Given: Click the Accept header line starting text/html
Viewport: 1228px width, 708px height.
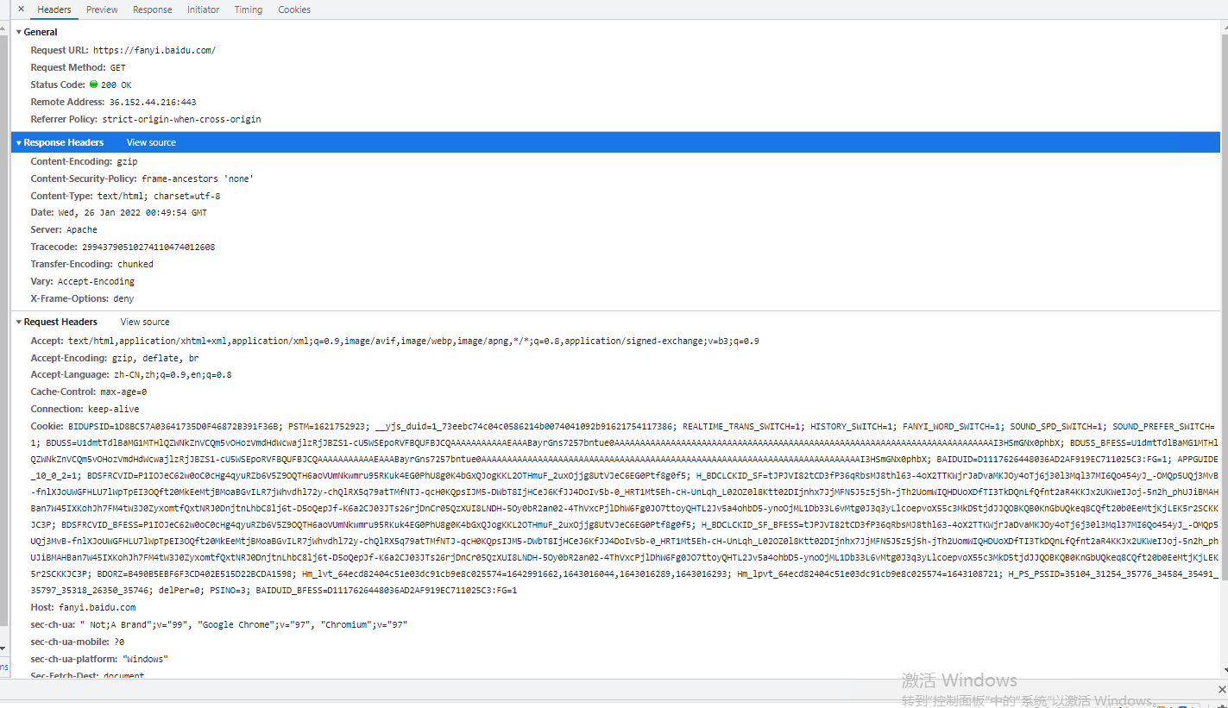Looking at the screenshot, I should click(x=413, y=341).
